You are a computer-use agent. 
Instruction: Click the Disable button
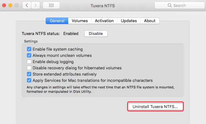(96, 33)
